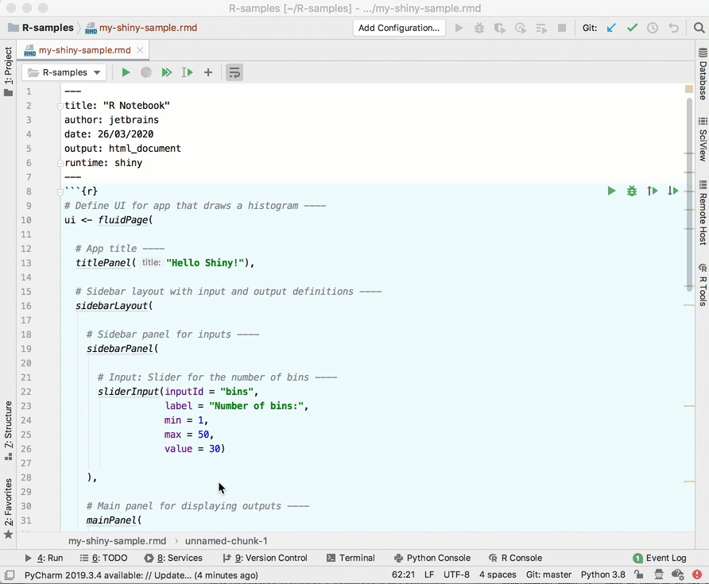Add a new chunk with the plus icon
709x584 pixels.
[x=208, y=72]
